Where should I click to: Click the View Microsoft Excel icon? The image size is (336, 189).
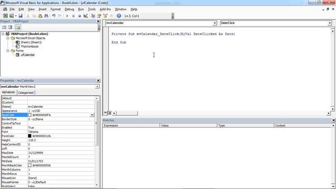(5, 16)
